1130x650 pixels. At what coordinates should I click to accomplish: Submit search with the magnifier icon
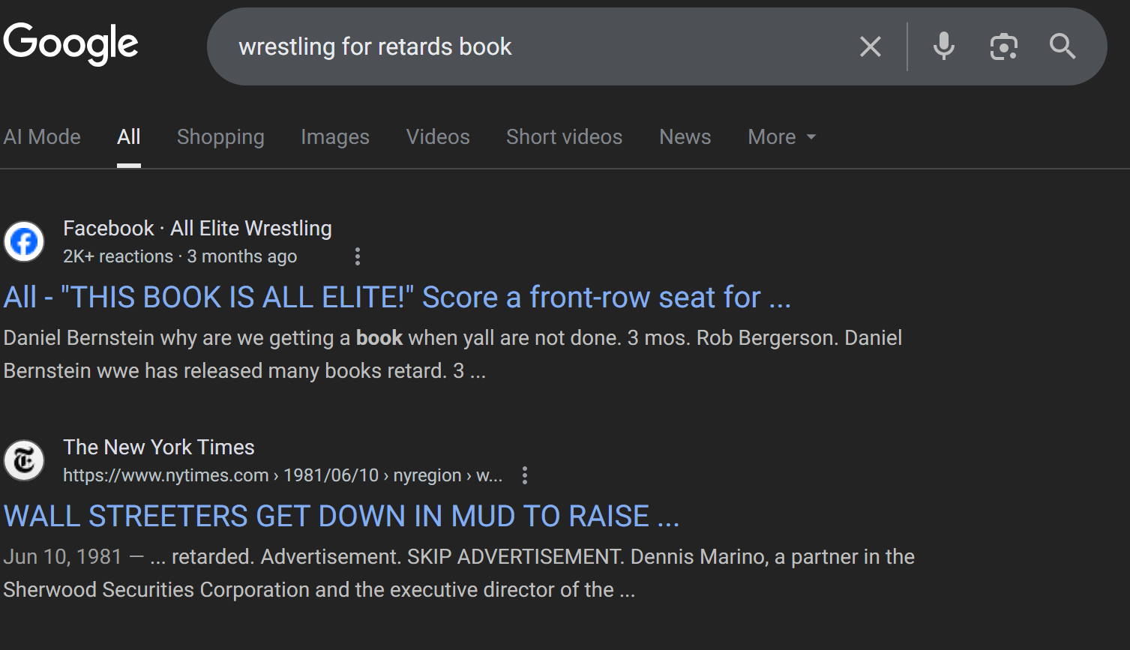pos(1062,46)
